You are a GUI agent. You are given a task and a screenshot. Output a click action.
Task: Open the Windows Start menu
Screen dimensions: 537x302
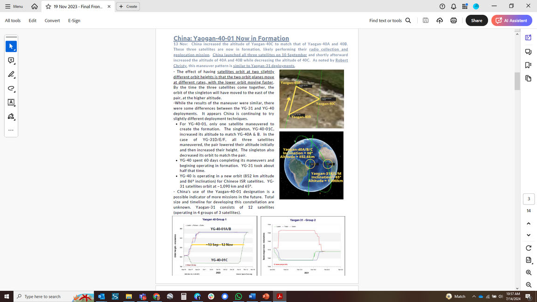click(7, 296)
